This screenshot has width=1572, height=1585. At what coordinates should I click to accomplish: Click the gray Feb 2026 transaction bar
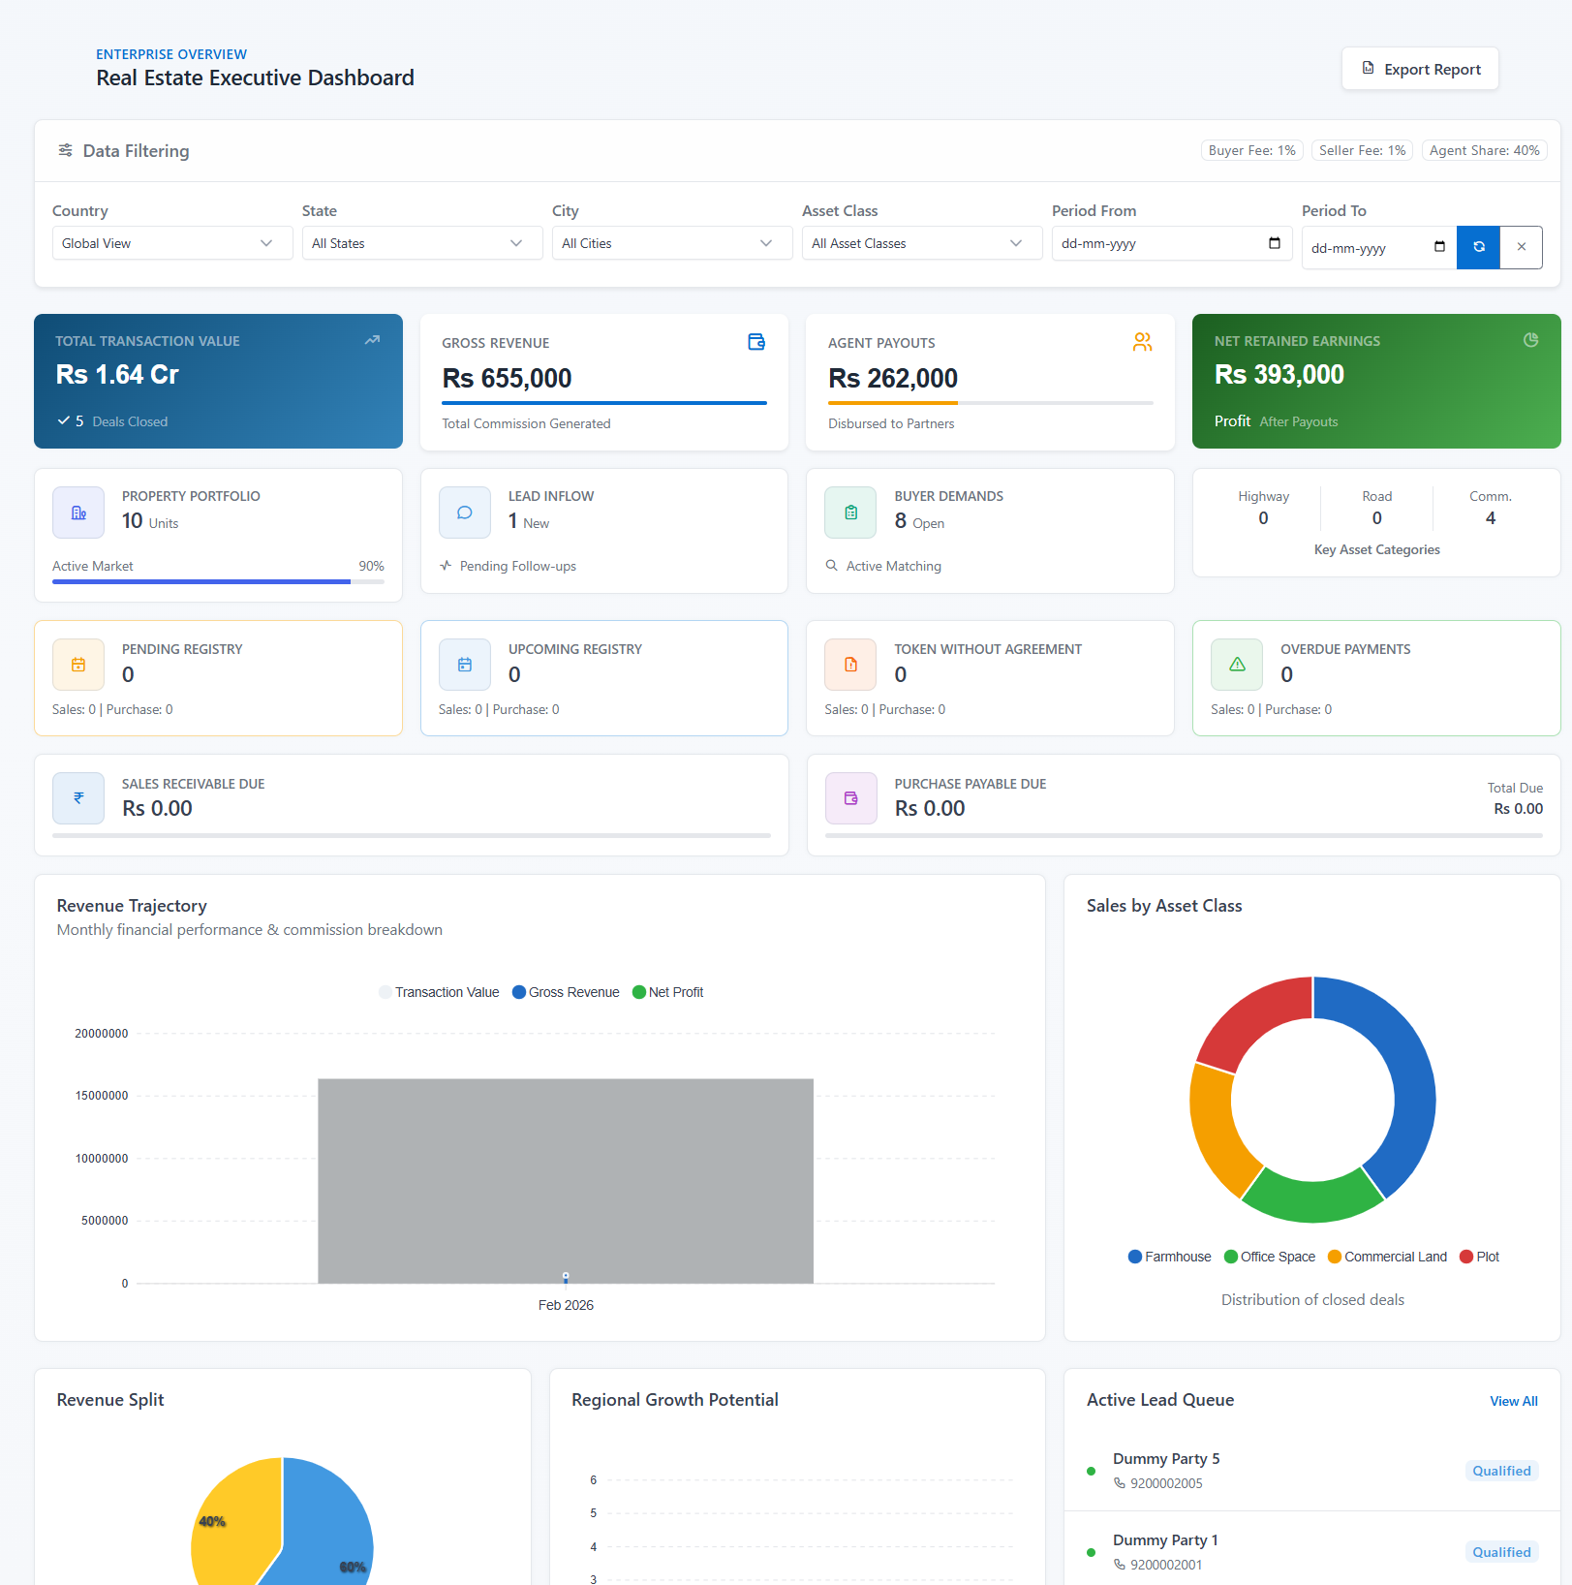566,1181
